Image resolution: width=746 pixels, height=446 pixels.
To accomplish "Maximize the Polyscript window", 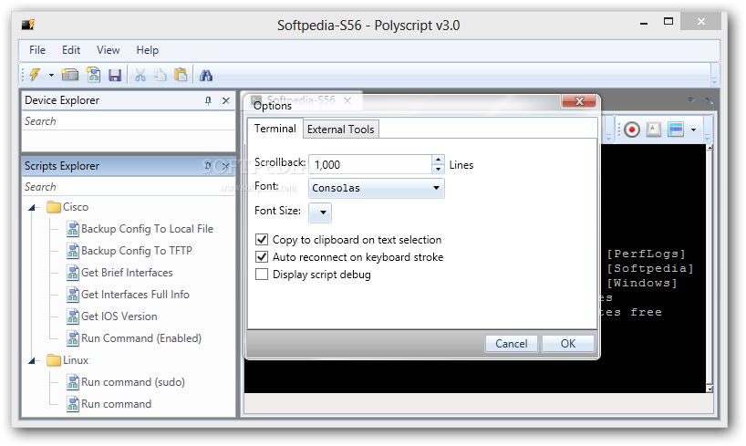I will coord(668,21).
